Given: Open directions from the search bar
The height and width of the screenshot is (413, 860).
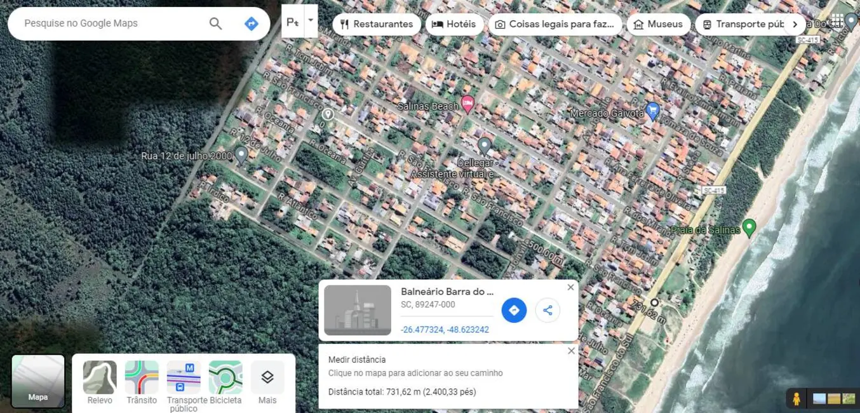Looking at the screenshot, I should [x=251, y=24].
